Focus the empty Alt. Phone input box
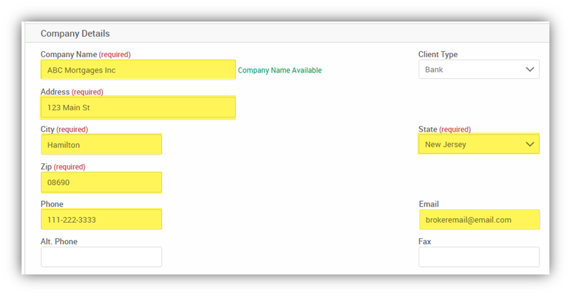The image size is (571, 296). point(101,257)
